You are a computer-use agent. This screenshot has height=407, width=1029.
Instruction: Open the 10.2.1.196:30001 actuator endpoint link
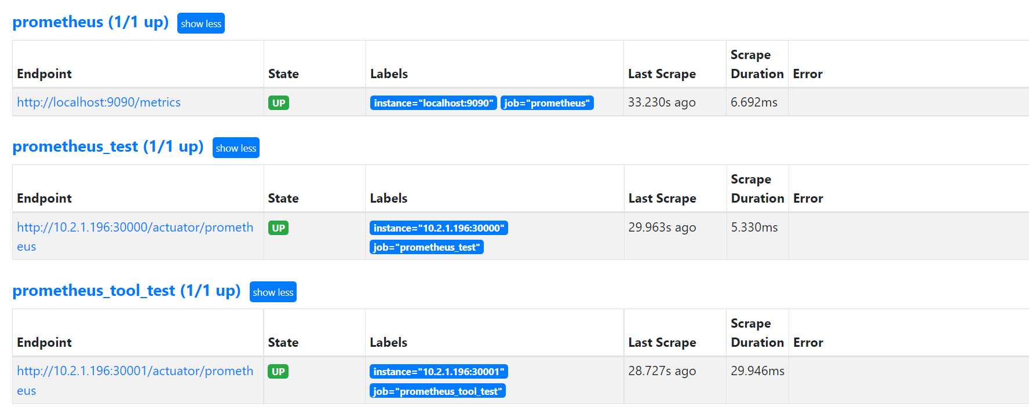(135, 371)
